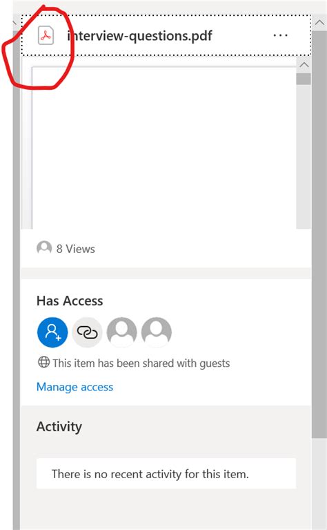Select the first grey user avatar

[x=122, y=332]
